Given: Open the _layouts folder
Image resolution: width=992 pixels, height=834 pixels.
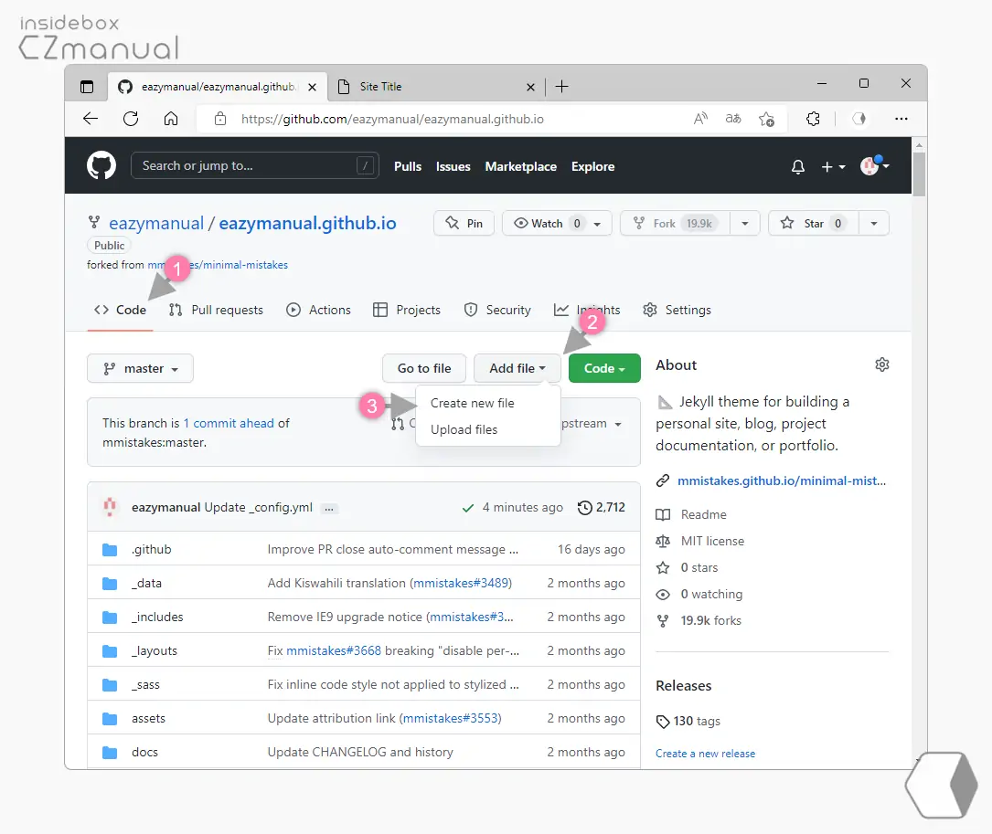Looking at the screenshot, I should click(x=155, y=650).
